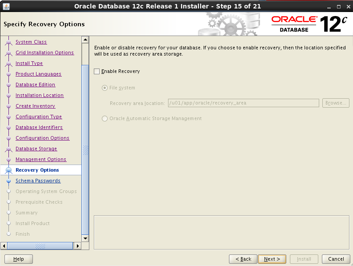Image resolution: width=353 pixels, height=266 pixels.
Task: Click the horizontal scrollbar thumb below step list
Action: [x=40, y=246]
